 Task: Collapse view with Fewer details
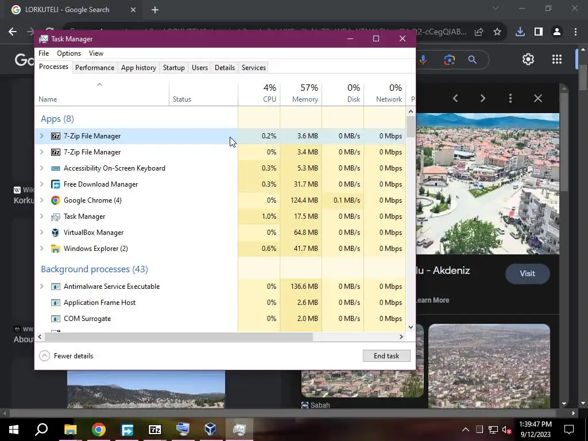click(x=67, y=356)
